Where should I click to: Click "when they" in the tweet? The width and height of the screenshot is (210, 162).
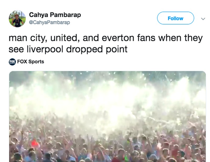coord(188,38)
